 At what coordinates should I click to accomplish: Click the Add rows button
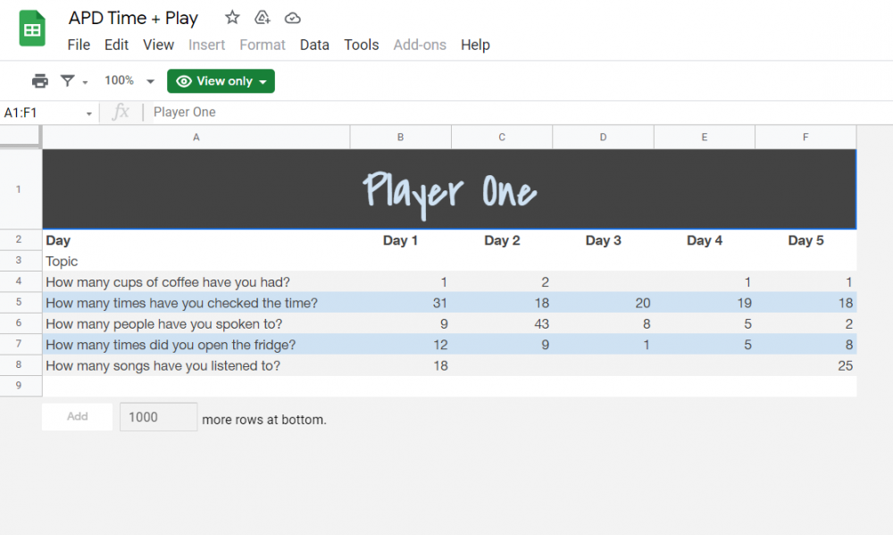[78, 416]
